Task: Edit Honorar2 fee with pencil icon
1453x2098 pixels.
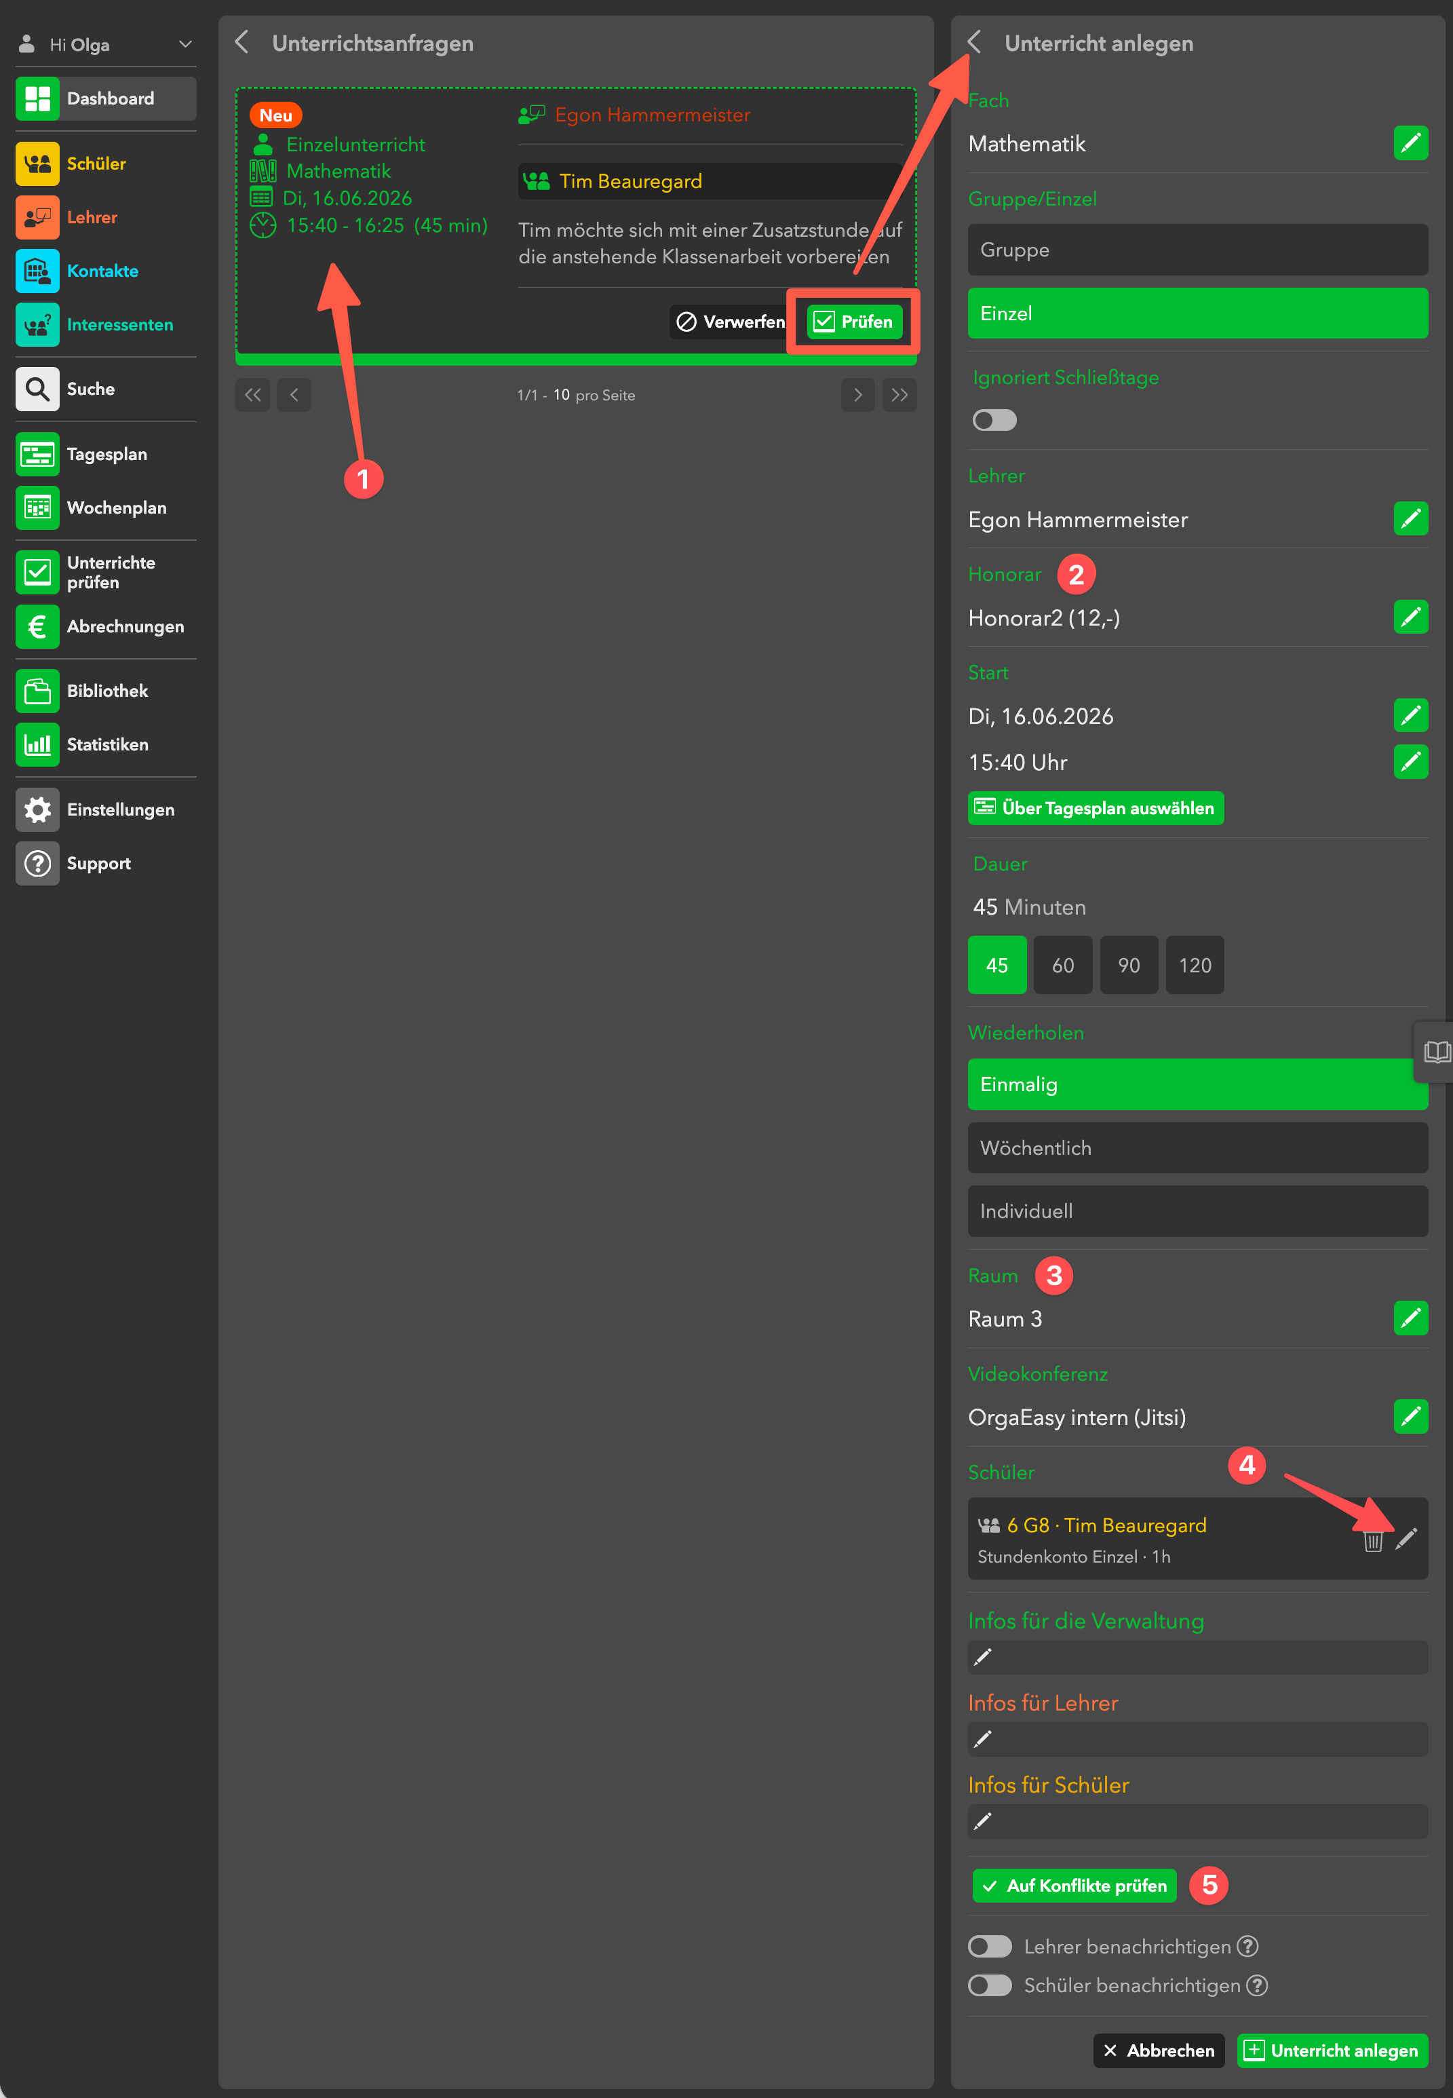Action: point(1410,617)
